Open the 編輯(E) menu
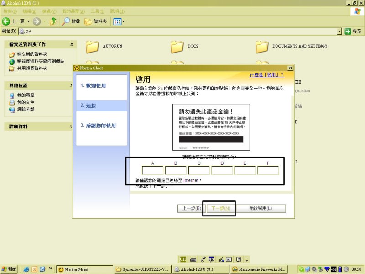The height and width of the screenshot is (274, 365). (x=30, y=11)
